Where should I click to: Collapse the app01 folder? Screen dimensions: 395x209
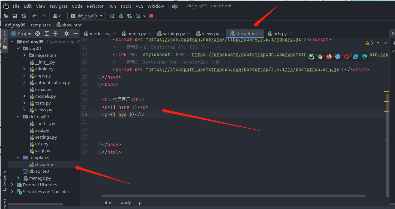coord(18,49)
